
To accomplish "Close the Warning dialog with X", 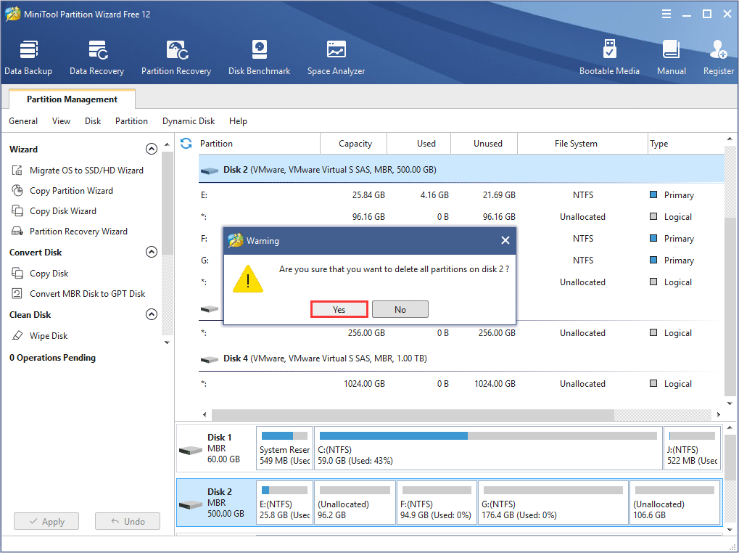I will tap(505, 240).
